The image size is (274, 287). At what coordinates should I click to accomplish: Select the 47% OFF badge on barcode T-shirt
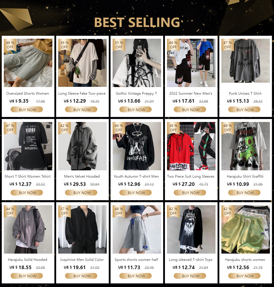pyautogui.click(x=10, y=128)
